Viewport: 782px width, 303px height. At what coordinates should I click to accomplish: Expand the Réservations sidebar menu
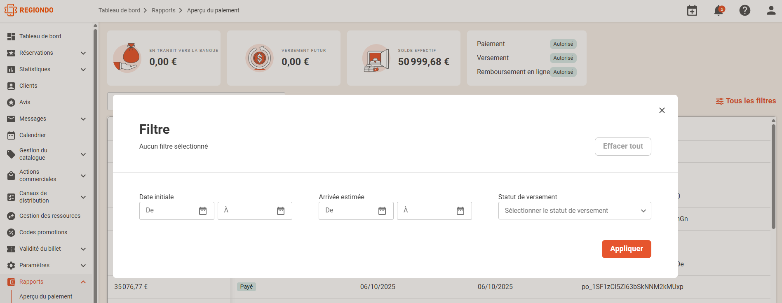(83, 53)
